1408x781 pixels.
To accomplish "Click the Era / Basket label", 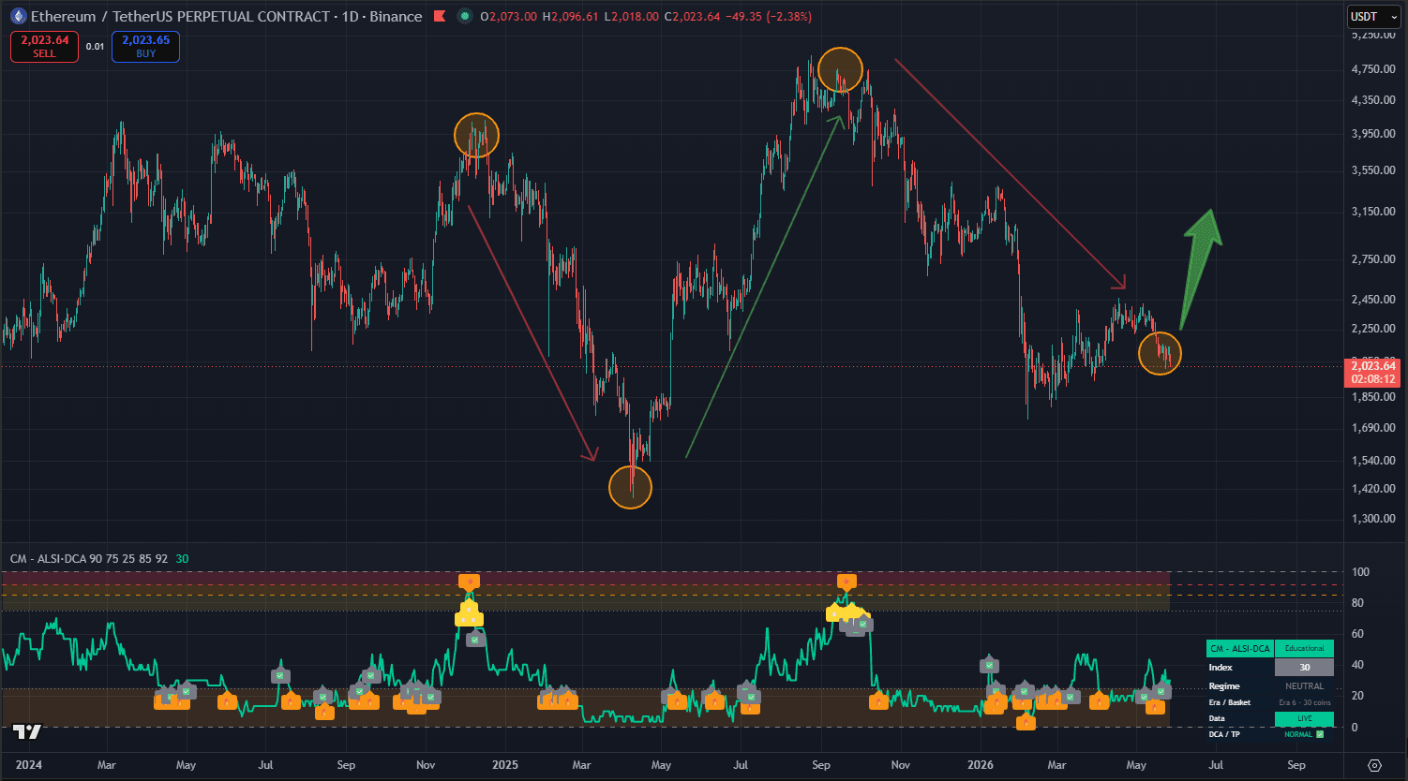I will (x=1230, y=702).
